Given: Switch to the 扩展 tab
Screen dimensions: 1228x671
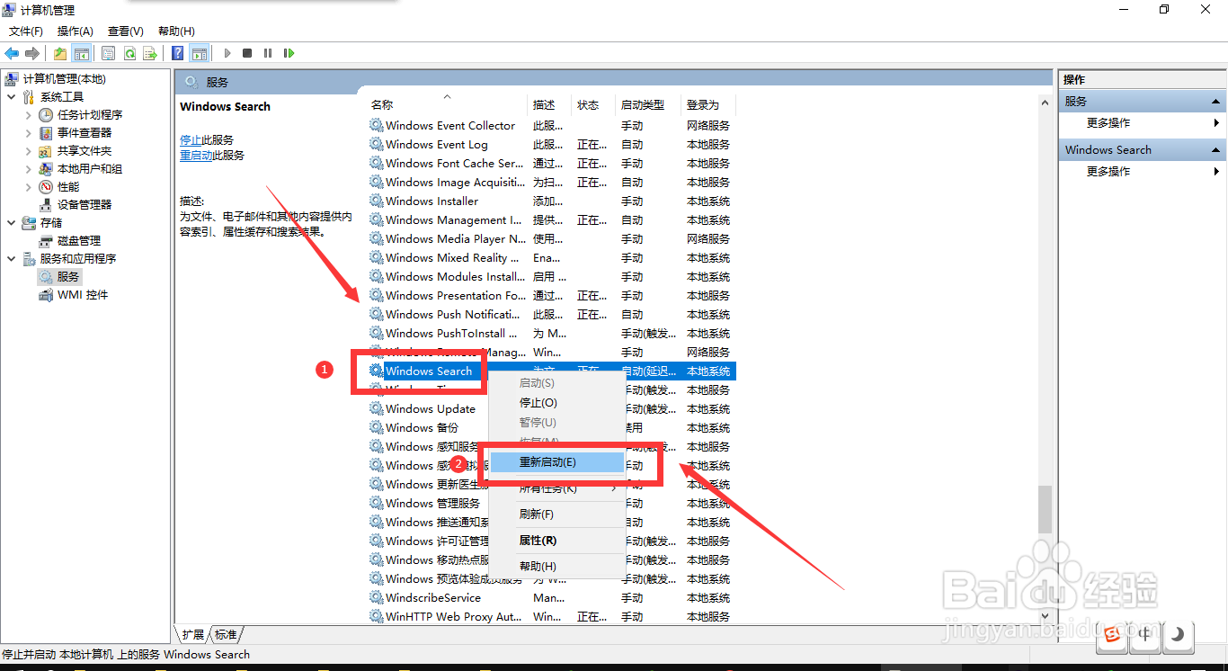Looking at the screenshot, I should pyautogui.click(x=193, y=634).
